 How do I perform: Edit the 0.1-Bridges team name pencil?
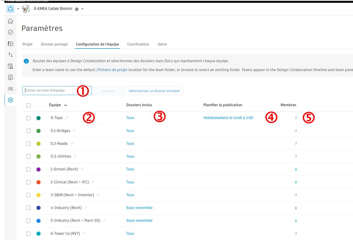74,131
